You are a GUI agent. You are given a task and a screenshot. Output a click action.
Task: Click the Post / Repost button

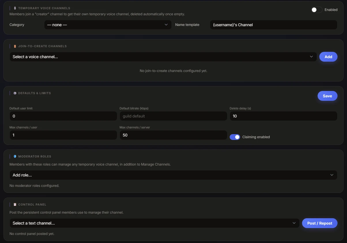click(x=320, y=223)
